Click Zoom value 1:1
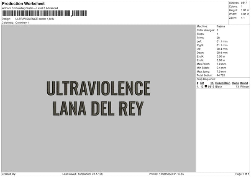 [x=243, y=18]
